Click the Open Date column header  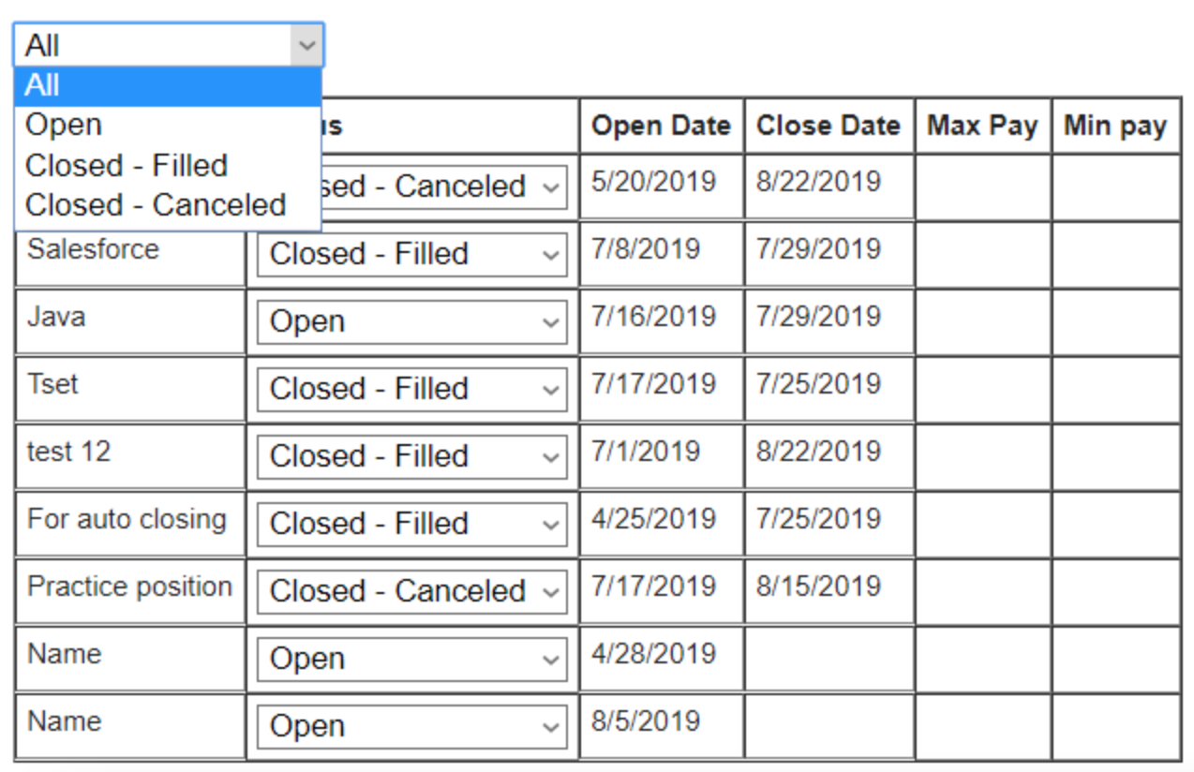click(661, 126)
